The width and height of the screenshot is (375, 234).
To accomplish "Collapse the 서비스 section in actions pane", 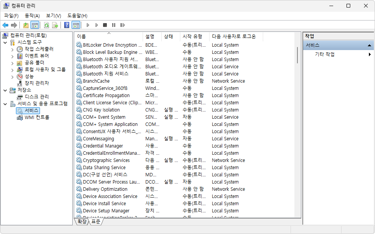I will (x=369, y=46).
